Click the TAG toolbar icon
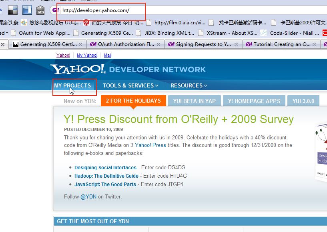The height and width of the screenshot is (232, 327). (40, 10)
